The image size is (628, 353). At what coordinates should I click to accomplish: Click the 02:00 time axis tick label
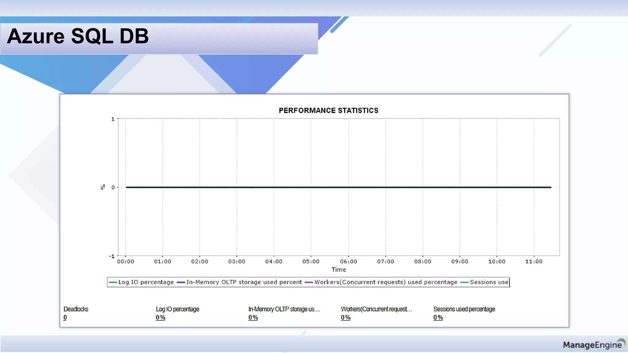[x=200, y=261]
